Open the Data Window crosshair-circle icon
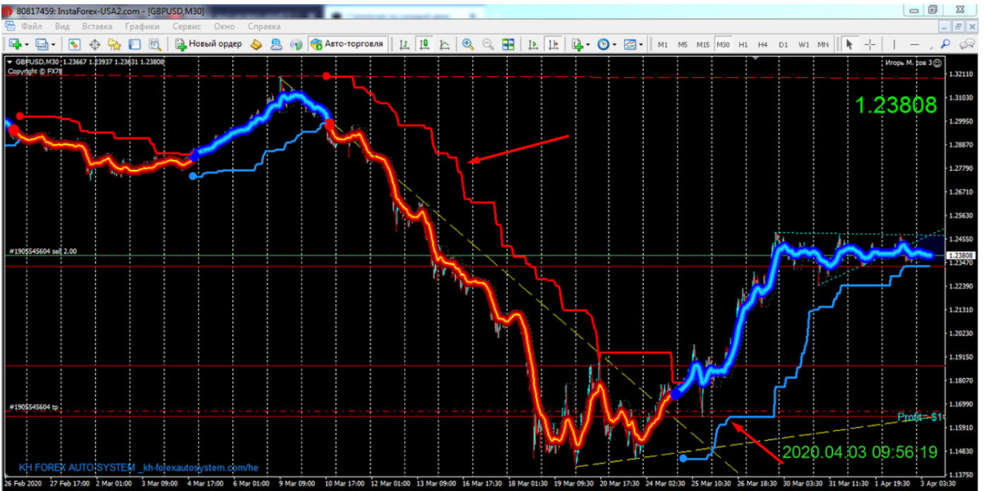This screenshot has height=491, width=984. point(95,44)
